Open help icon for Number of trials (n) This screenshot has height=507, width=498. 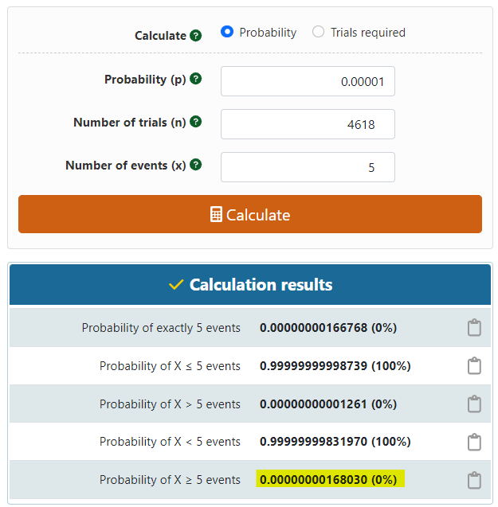(x=195, y=122)
